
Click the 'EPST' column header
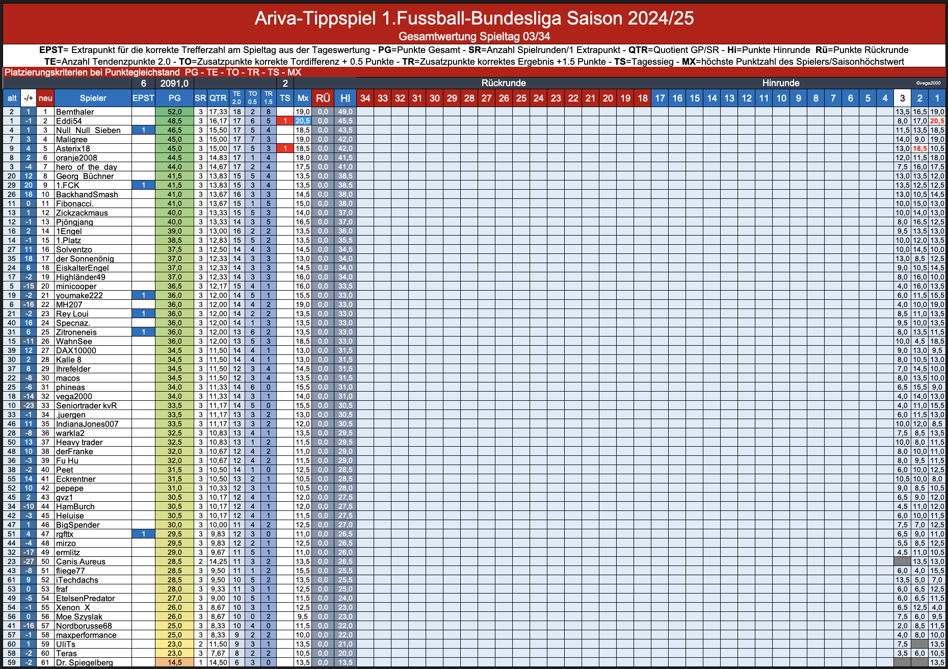coord(143,98)
